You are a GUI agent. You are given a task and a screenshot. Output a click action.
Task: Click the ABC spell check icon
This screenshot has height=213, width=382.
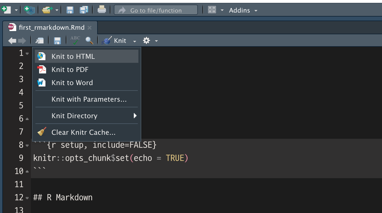pos(75,40)
